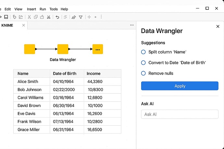Click the save icon in the toolbar

(6, 17)
